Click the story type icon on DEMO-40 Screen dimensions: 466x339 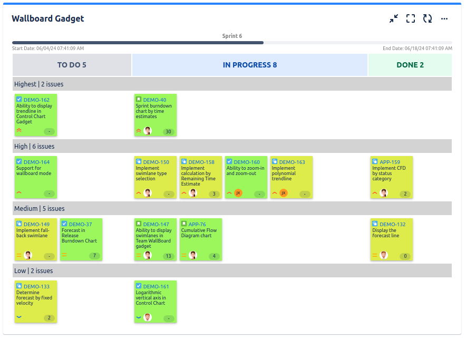[139, 99]
